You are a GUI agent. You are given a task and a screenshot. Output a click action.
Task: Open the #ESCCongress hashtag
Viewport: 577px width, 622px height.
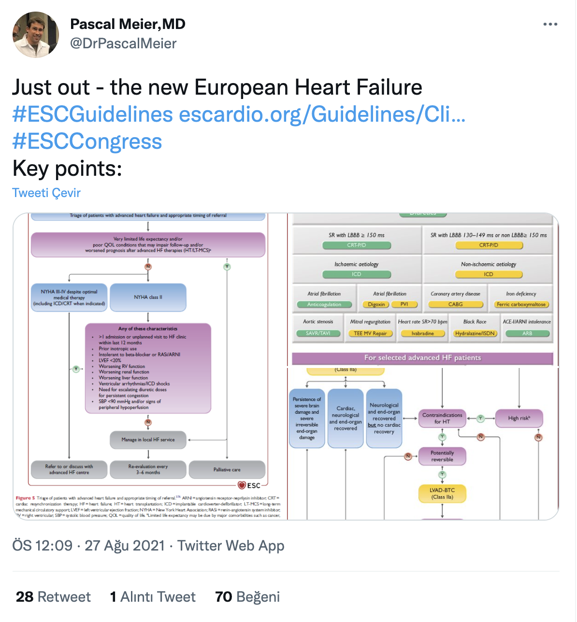(x=87, y=141)
